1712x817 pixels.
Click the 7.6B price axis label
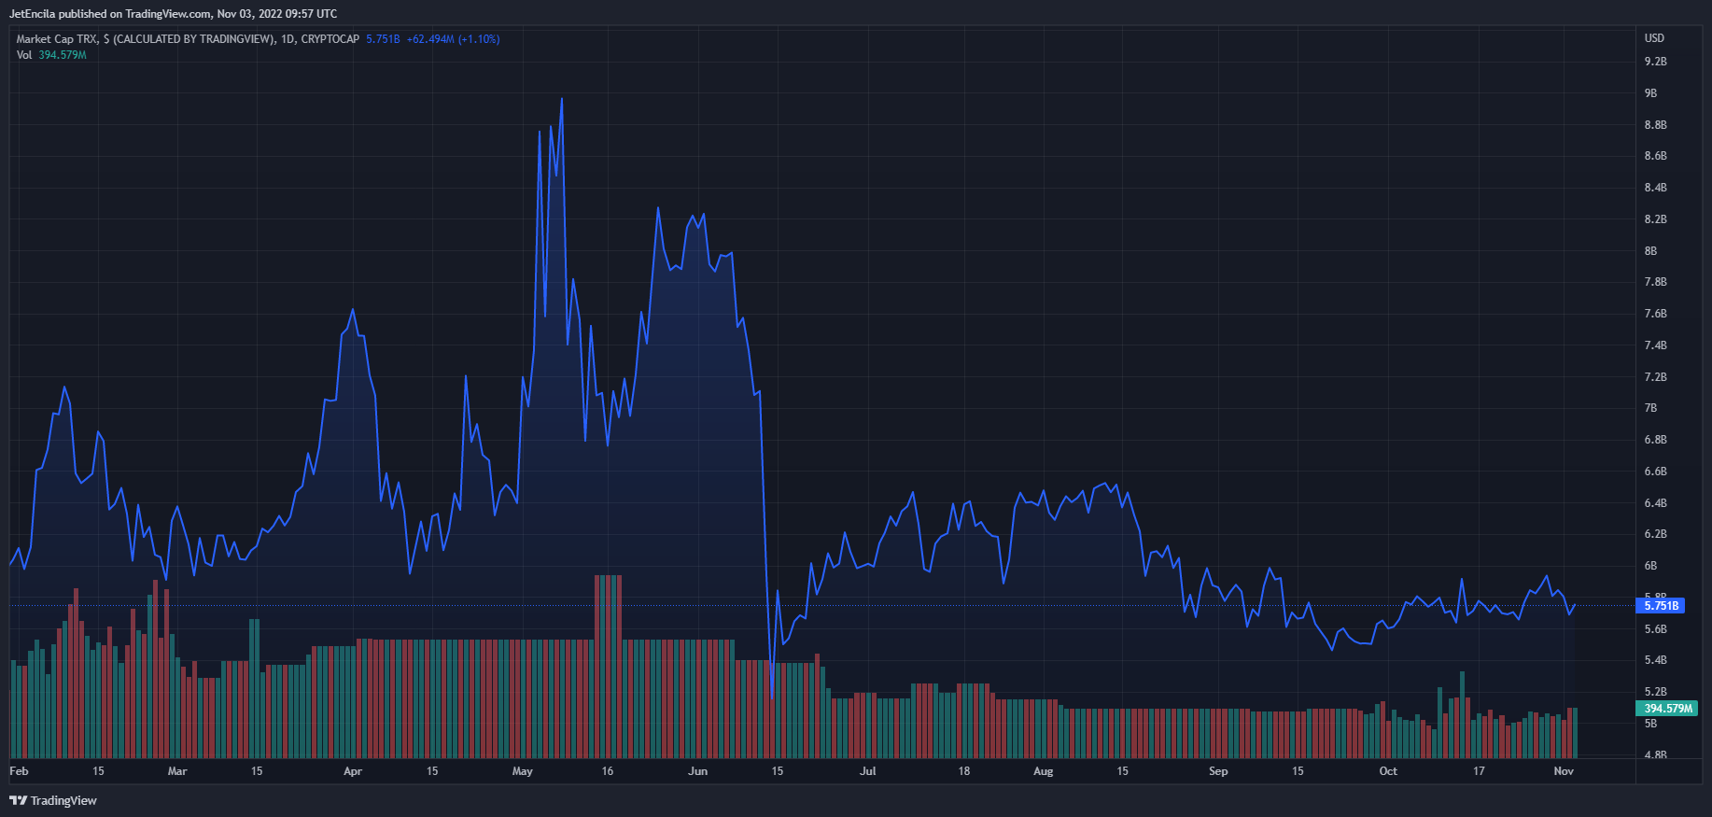point(1655,314)
